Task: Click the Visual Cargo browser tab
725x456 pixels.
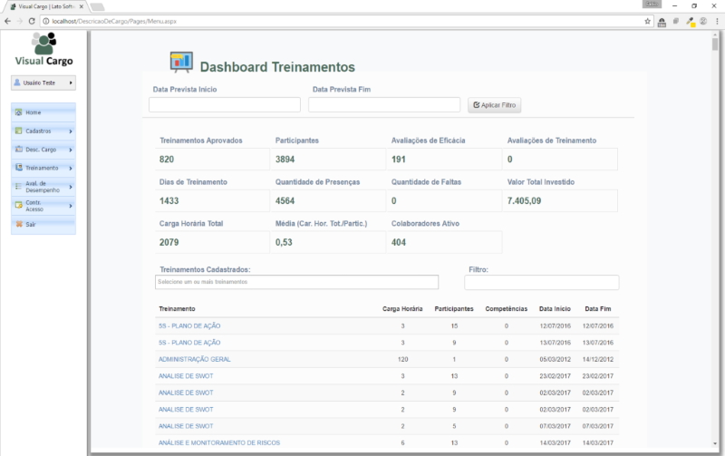Action: tap(46, 6)
